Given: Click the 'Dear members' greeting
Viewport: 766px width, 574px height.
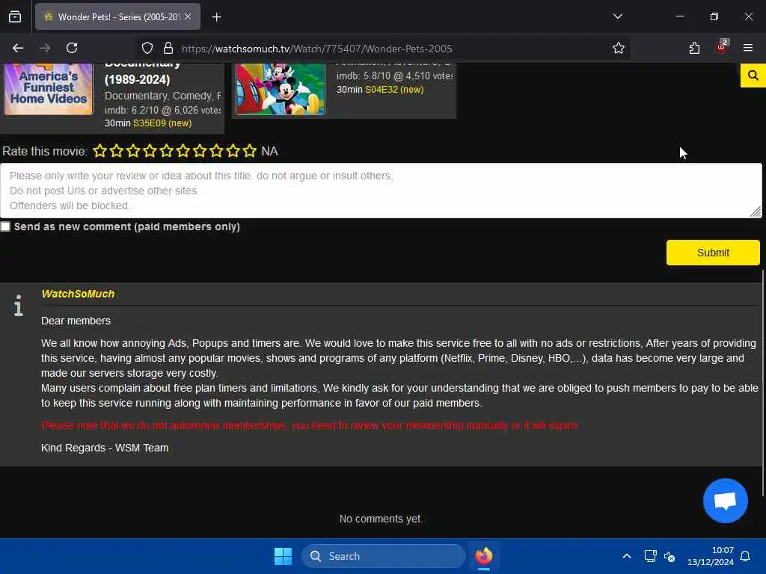Looking at the screenshot, I should pyautogui.click(x=76, y=321).
